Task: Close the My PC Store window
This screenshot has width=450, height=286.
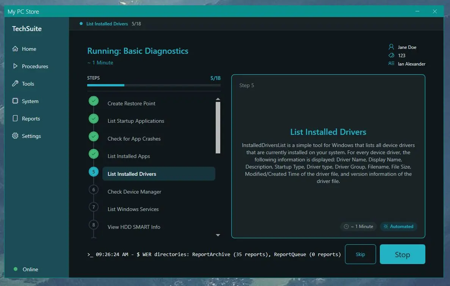Action: [x=435, y=11]
